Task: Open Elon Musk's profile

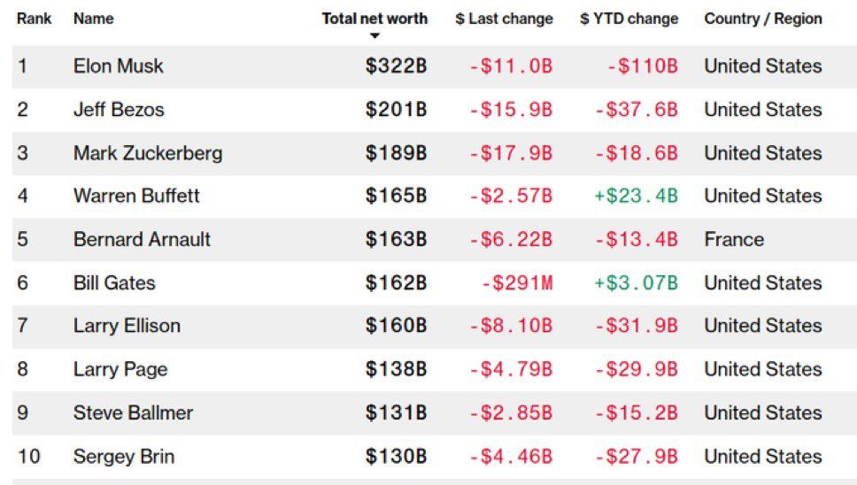Action: (118, 66)
